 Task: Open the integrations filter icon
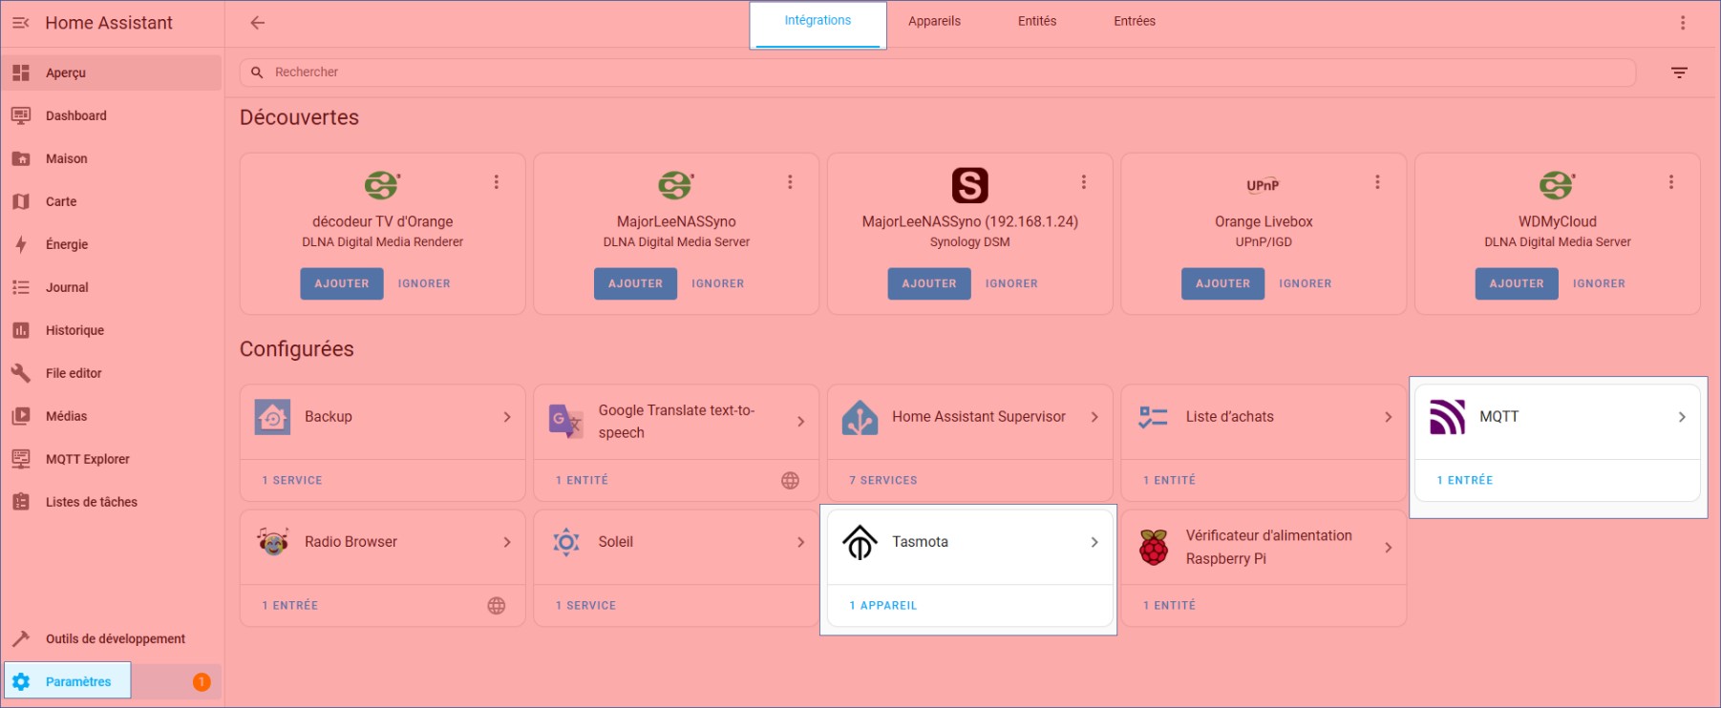click(1679, 73)
